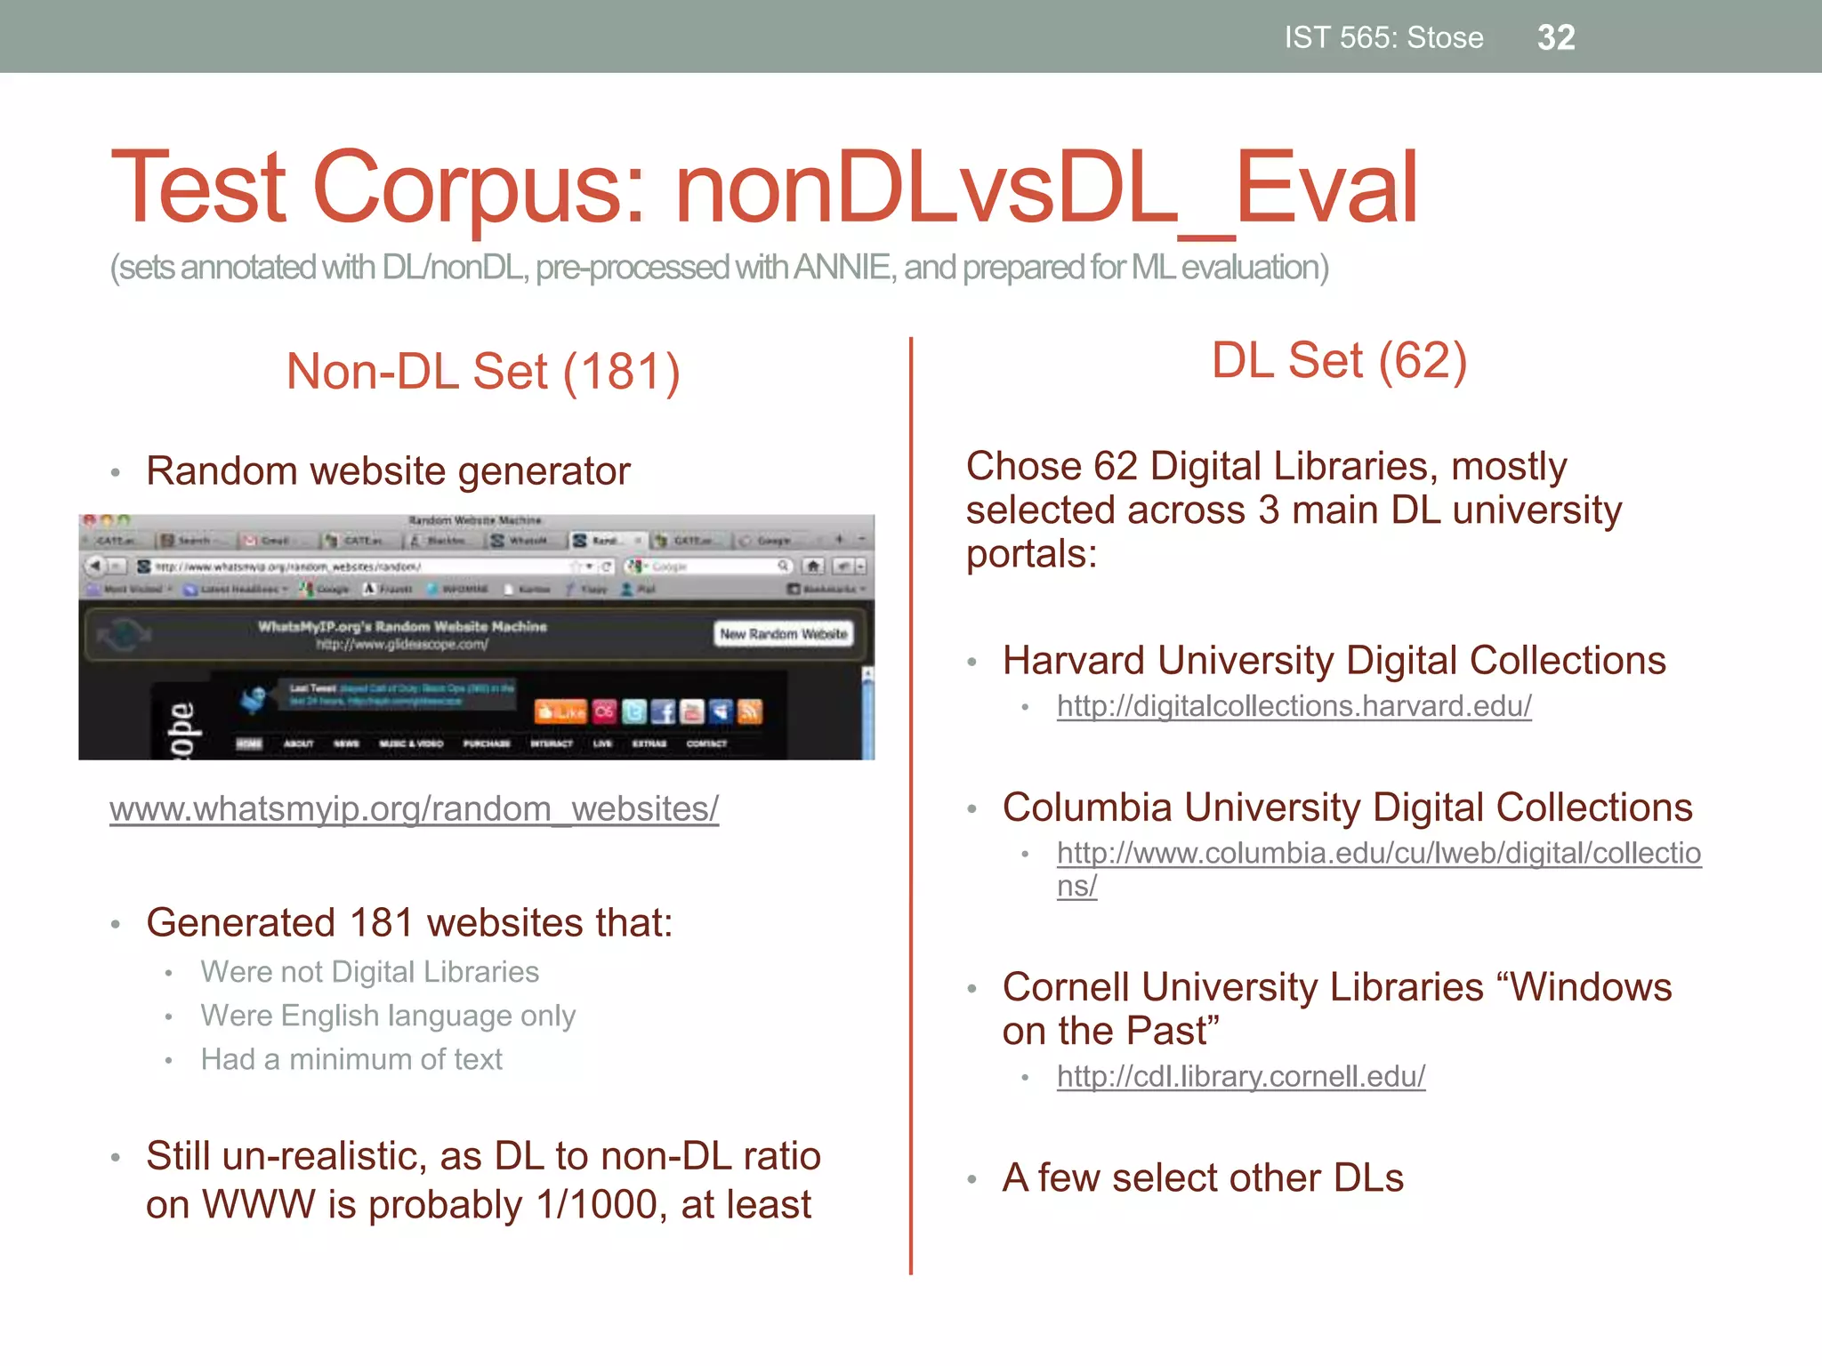1822x1366 pixels.
Task: Click 'Harvard University Digital Collections' bullet
Action: [x=1334, y=661]
